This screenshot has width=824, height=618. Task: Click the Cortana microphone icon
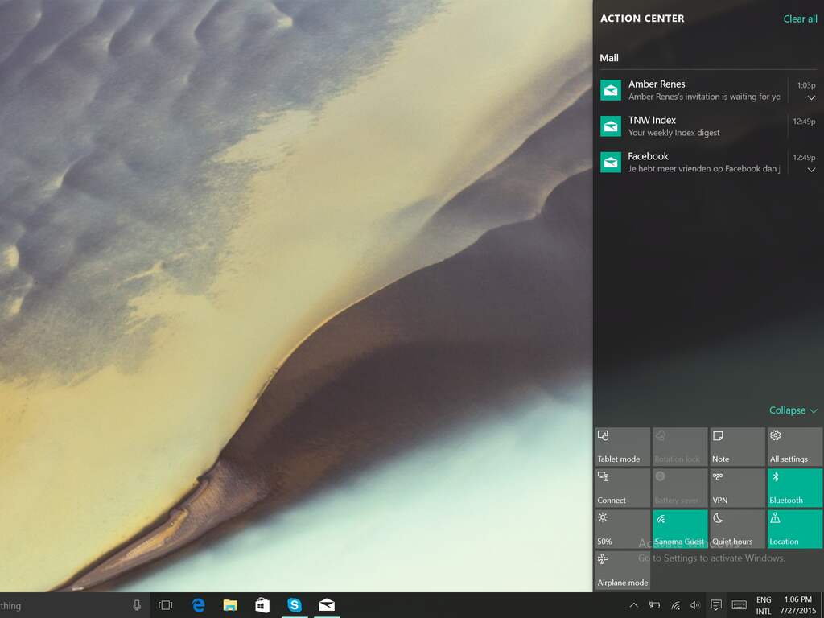[x=137, y=605]
